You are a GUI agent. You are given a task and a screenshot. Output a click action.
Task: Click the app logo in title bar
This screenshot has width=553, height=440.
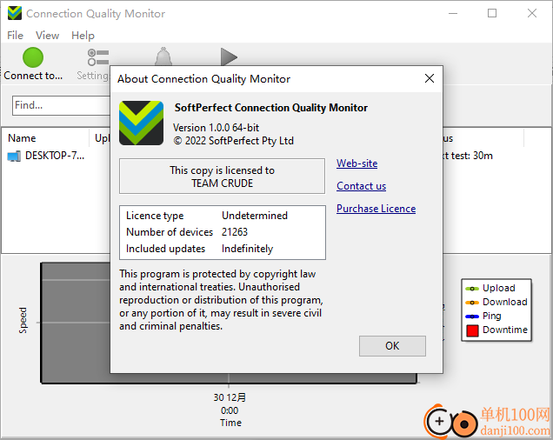pyautogui.click(x=15, y=13)
